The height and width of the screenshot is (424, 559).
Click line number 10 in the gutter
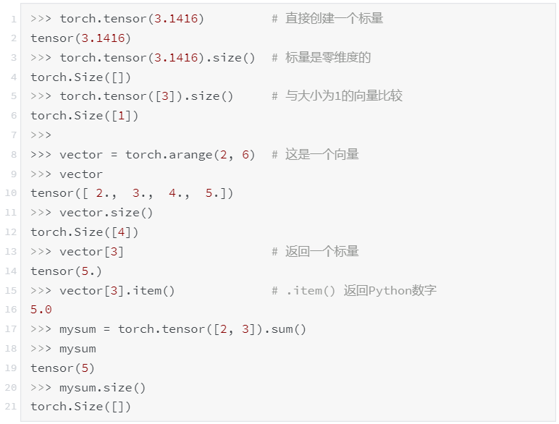click(x=11, y=193)
